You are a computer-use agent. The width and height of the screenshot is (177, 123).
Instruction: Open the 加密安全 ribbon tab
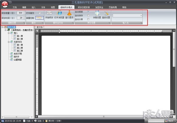point(99,7)
